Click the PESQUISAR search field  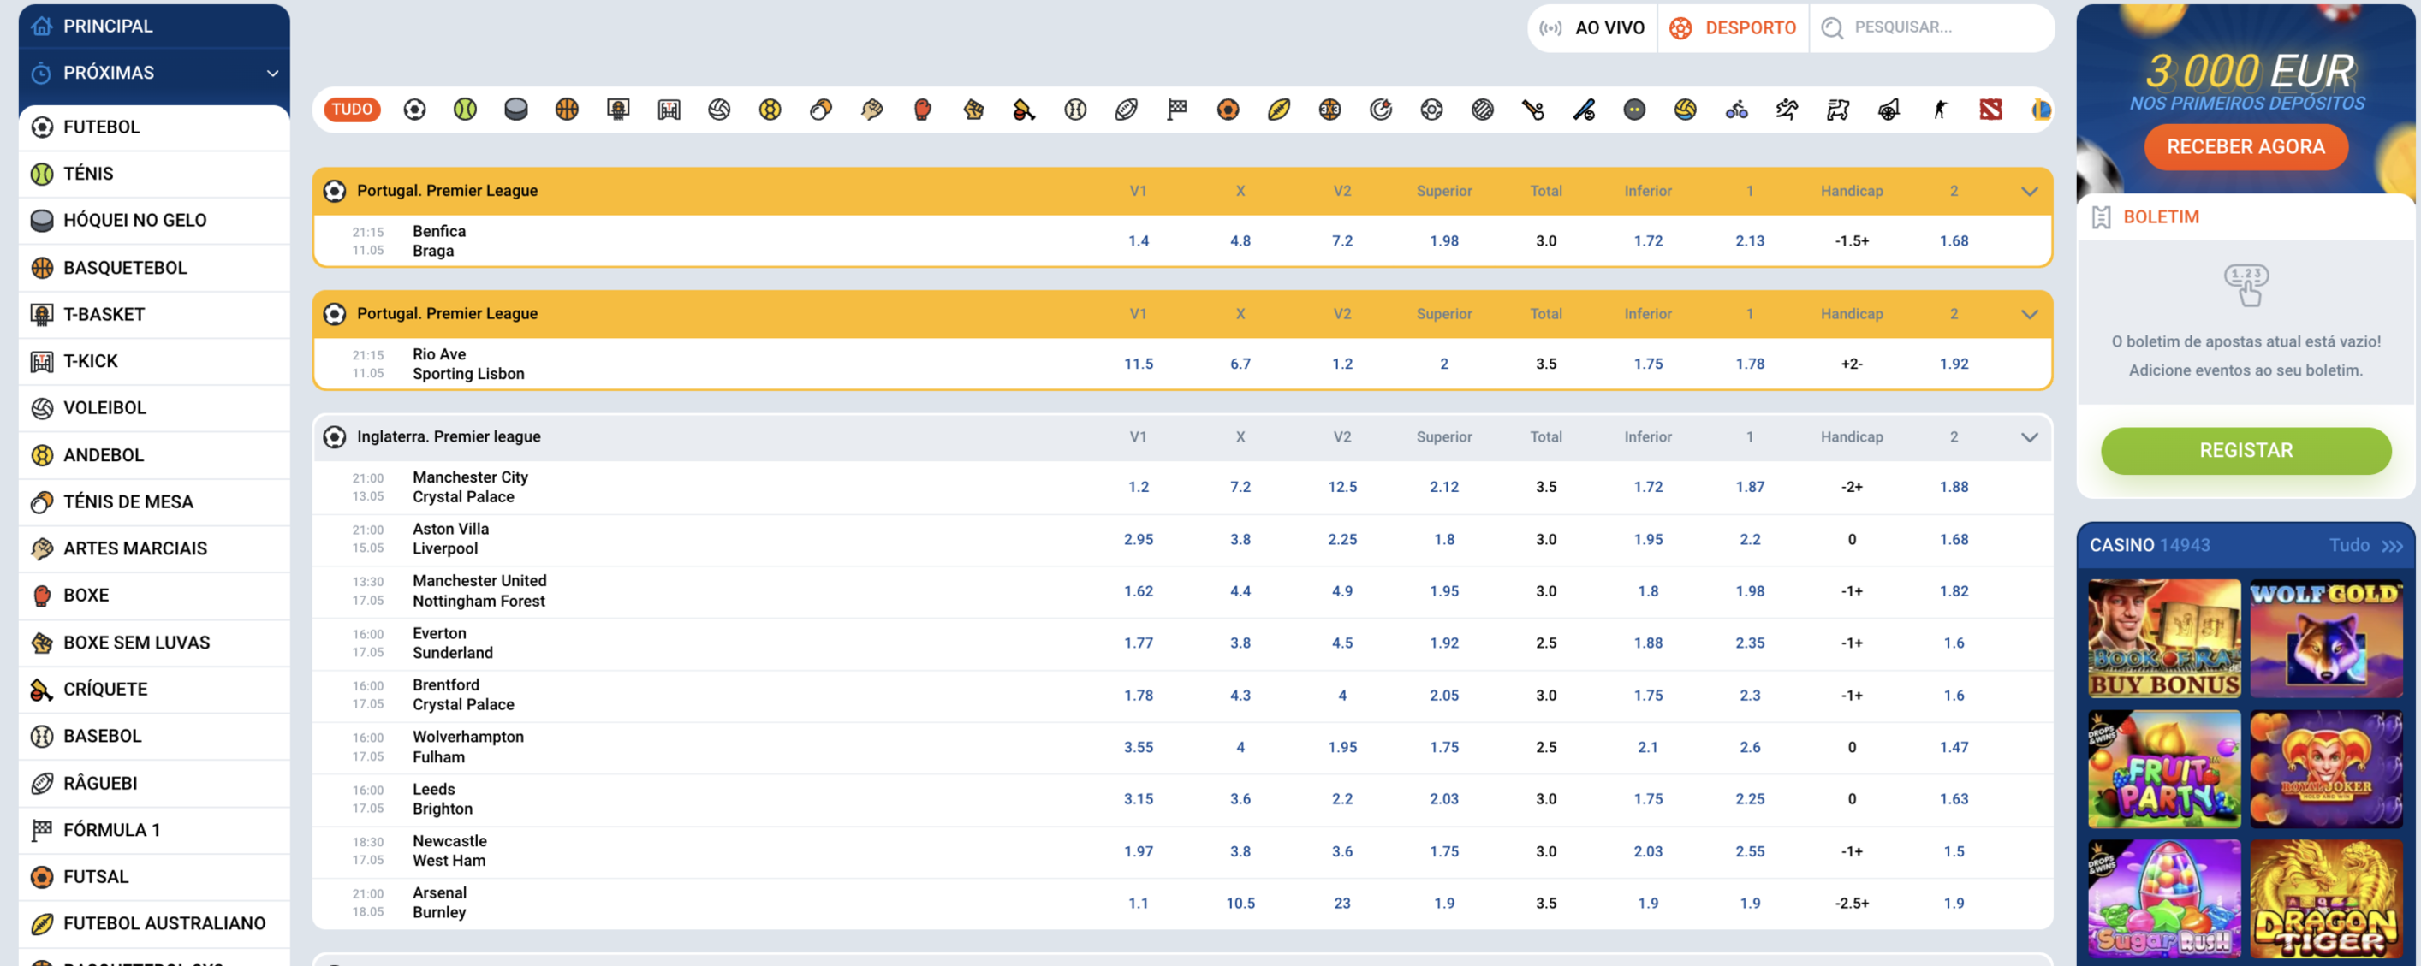(1932, 27)
